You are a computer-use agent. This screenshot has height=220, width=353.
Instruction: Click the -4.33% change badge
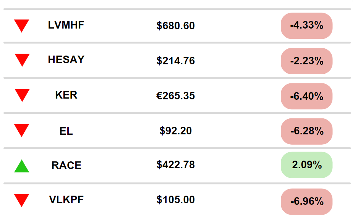coord(306,26)
